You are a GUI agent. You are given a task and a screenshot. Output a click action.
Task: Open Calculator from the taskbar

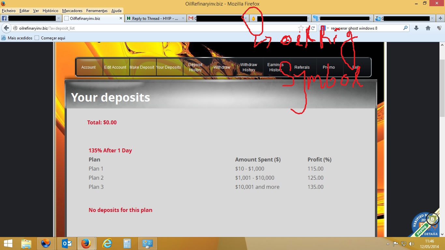[x=127, y=243]
